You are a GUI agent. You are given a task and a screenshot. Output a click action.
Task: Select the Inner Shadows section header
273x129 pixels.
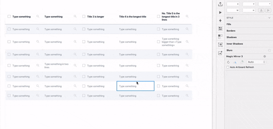[x=235, y=44]
